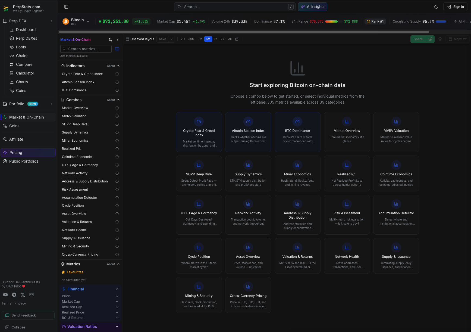471x332 pixels.
Task: Collapse the Indicators section
Action: click(x=118, y=66)
